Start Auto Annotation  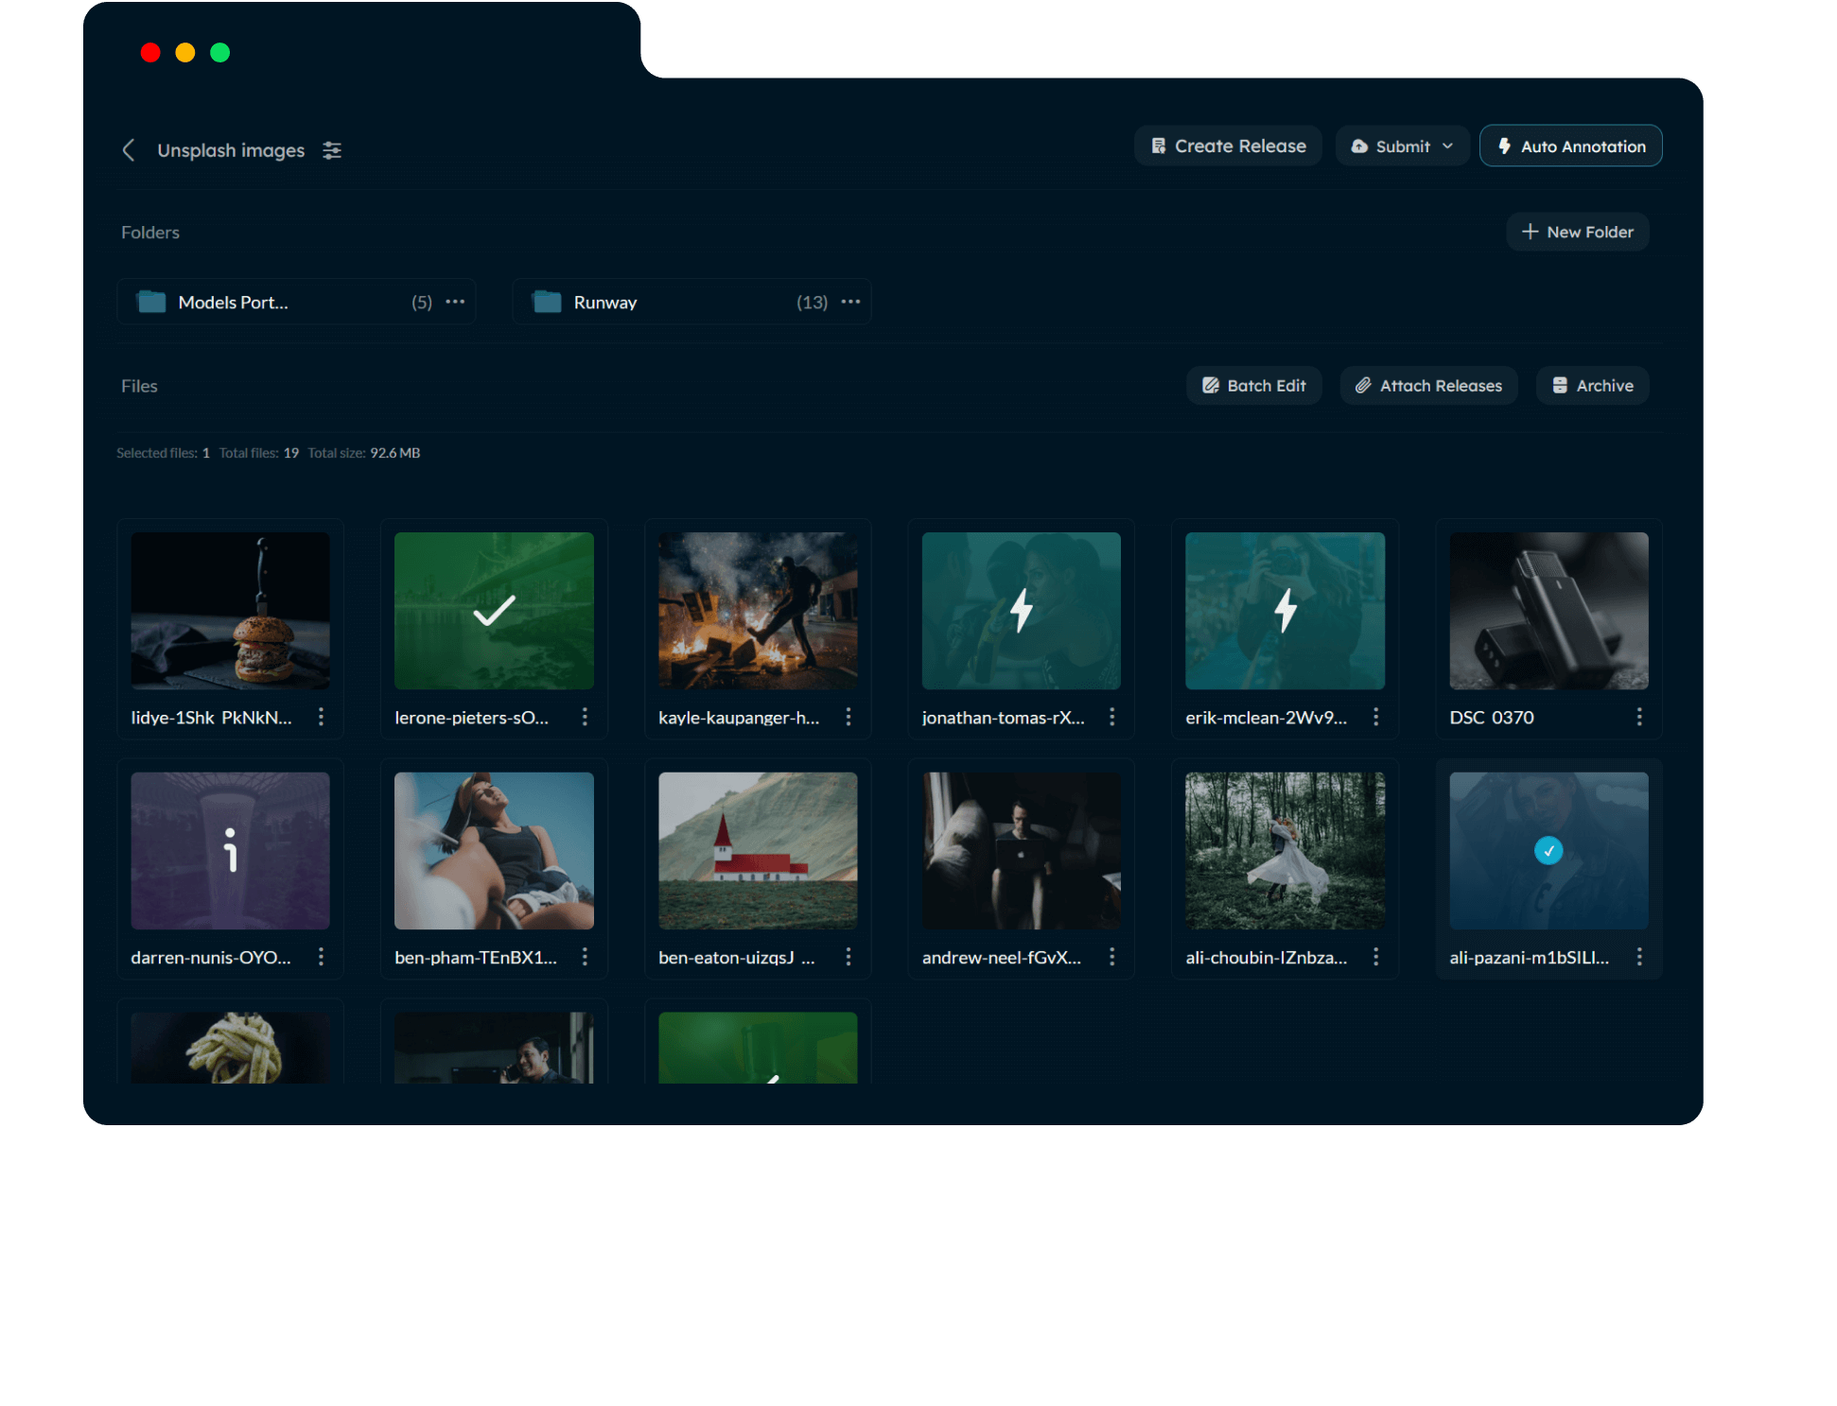pos(1571,147)
